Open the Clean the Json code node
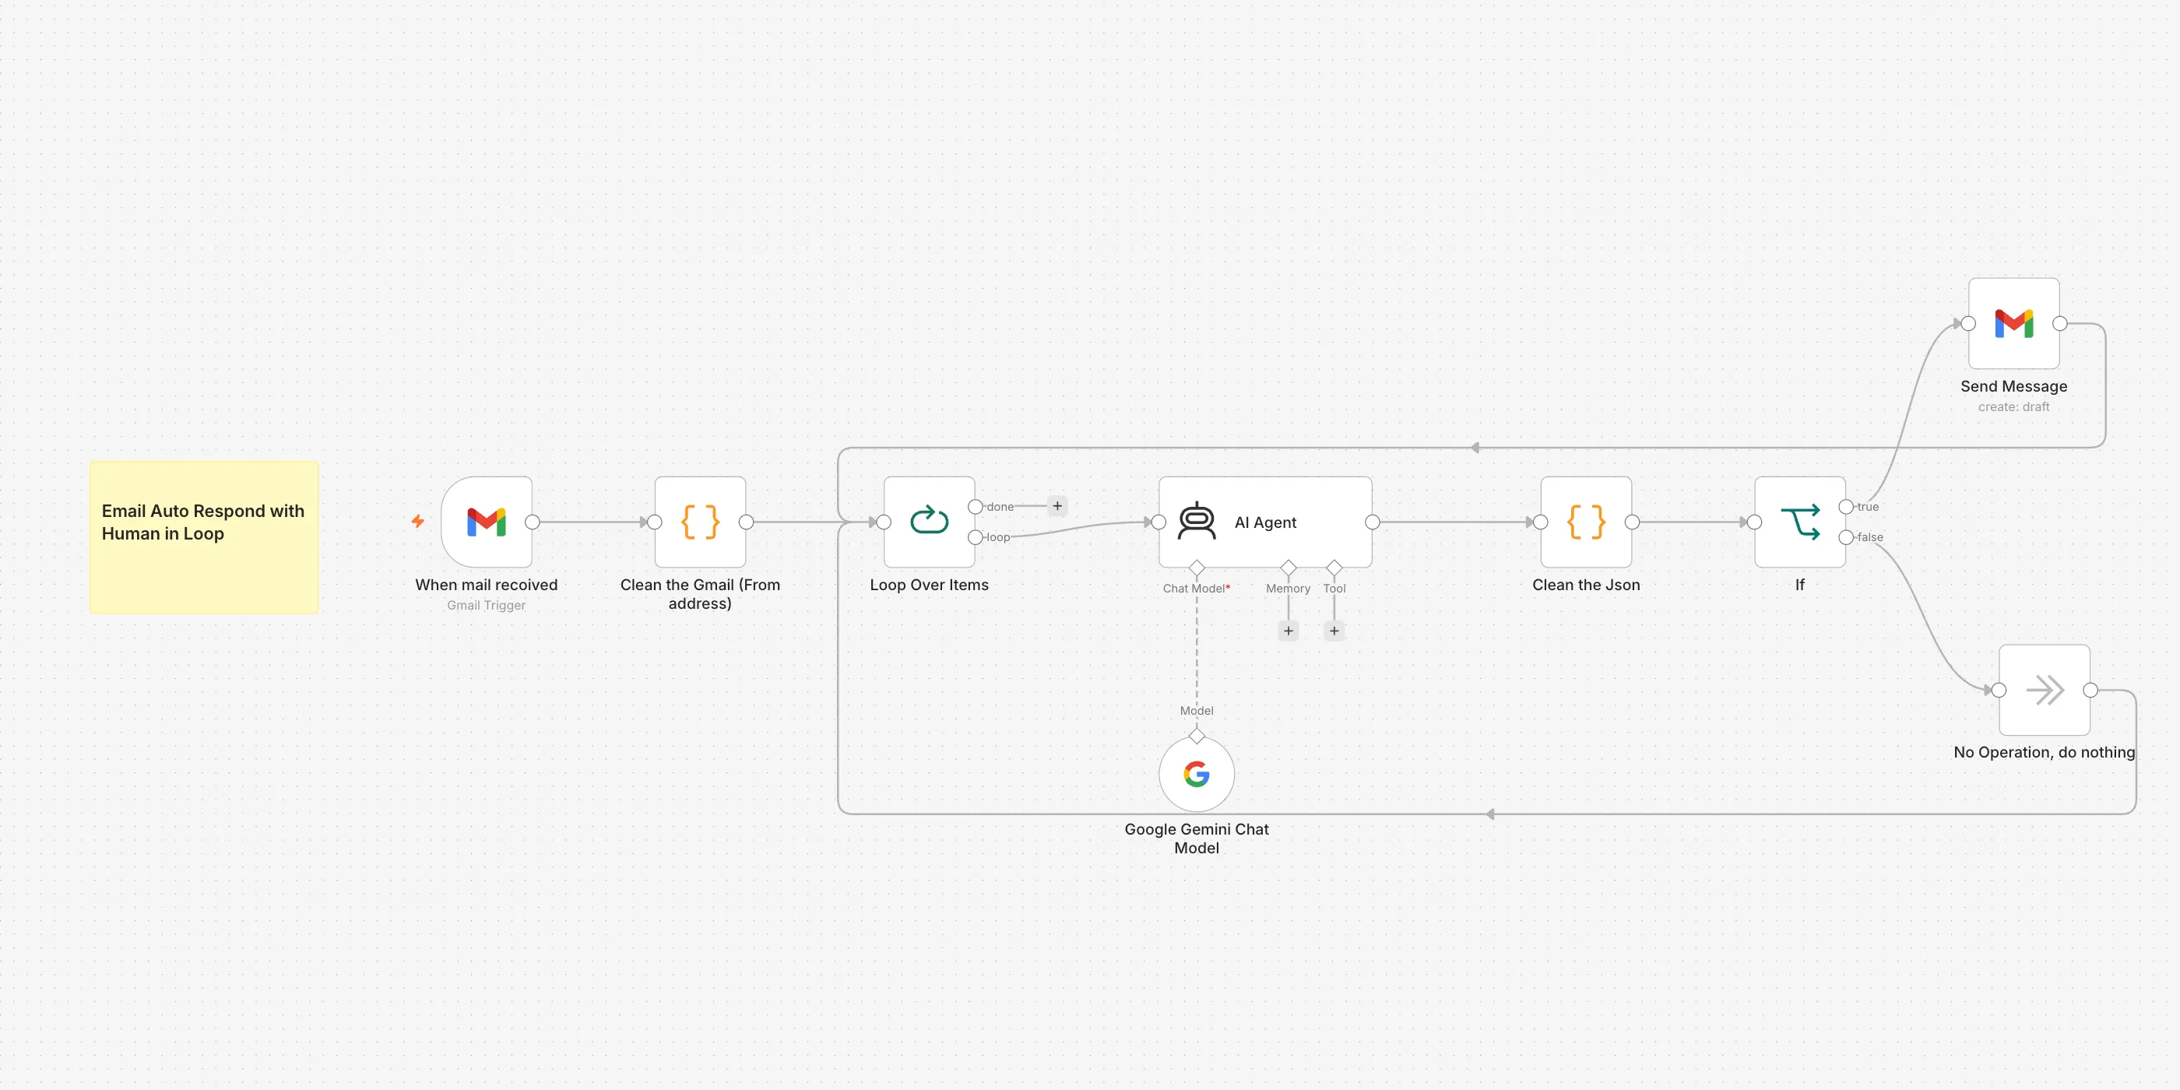This screenshot has height=1090, width=2180. tap(1586, 522)
